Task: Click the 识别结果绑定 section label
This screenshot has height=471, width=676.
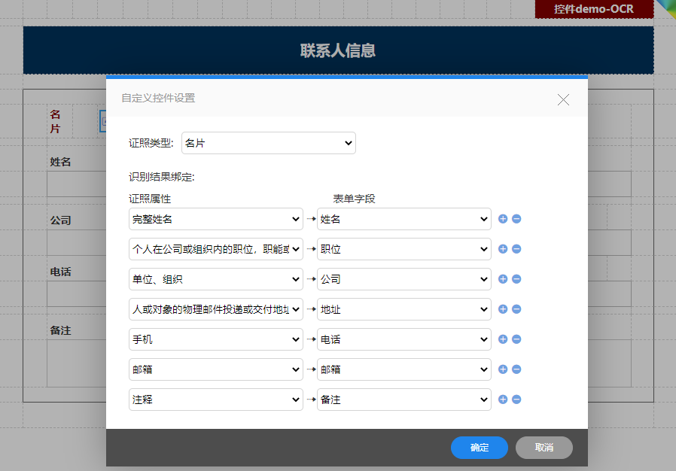Action: 162,177
